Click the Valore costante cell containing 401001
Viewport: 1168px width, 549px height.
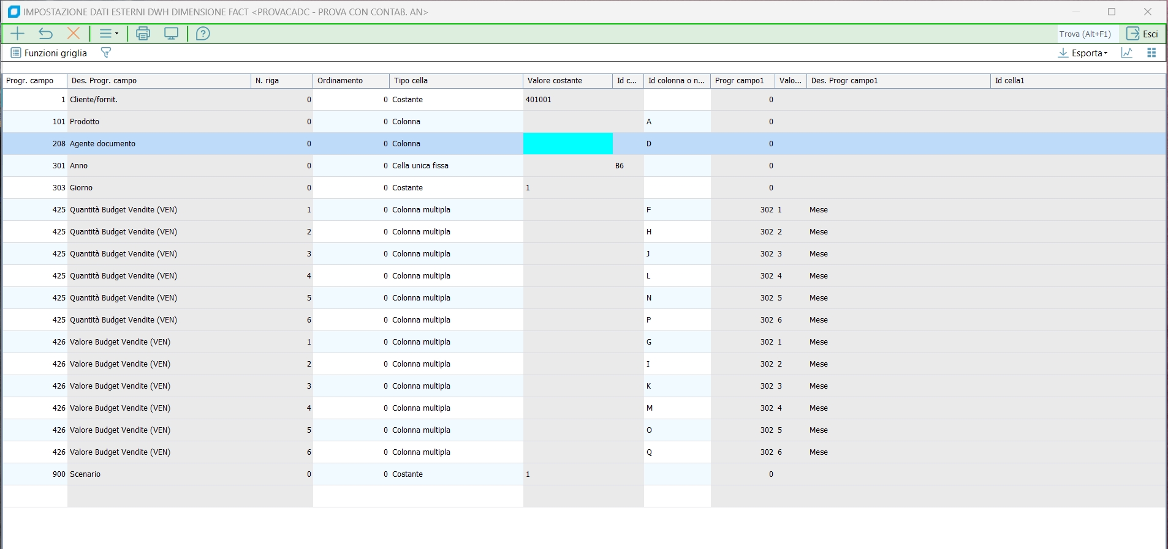pyautogui.click(x=567, y=100)
